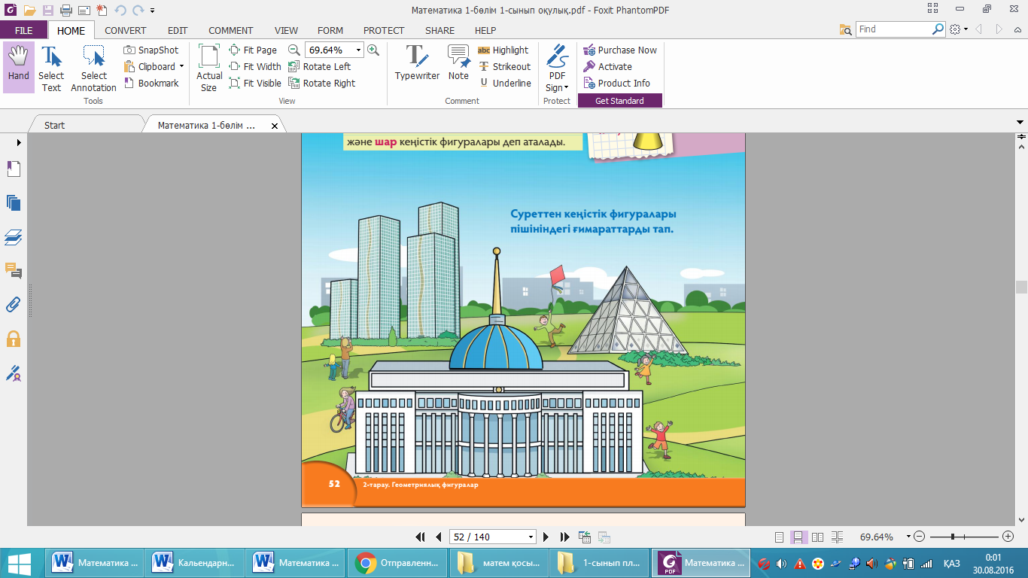Click the zoom slider in status bar
This screenshot has height=578, width=1028.
(x=953, y=537)
